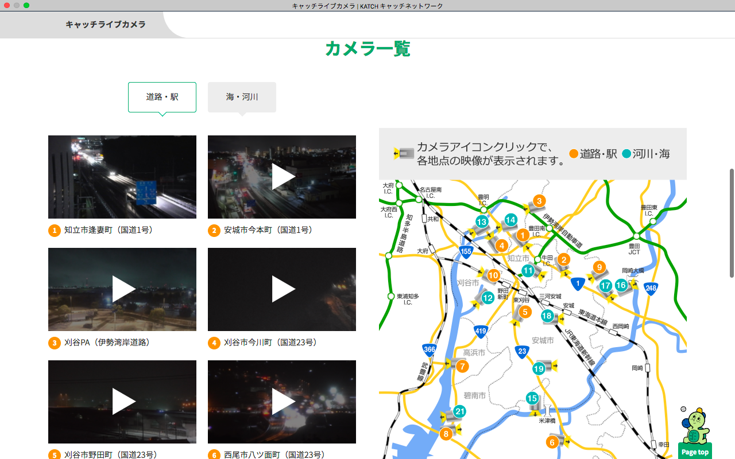Image resolution: width=735 pixels, height=459 pixels.
Task: Click the 安城市 label on the map
Action: pyautogui.click(x=543, y=341)
